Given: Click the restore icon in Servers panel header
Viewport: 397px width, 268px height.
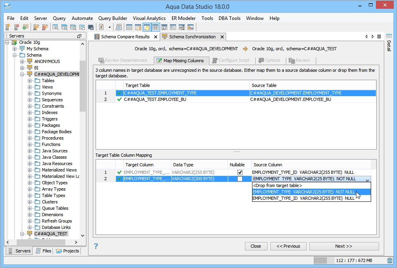Looking at the screenshot, I should click(x=79, y=36).
